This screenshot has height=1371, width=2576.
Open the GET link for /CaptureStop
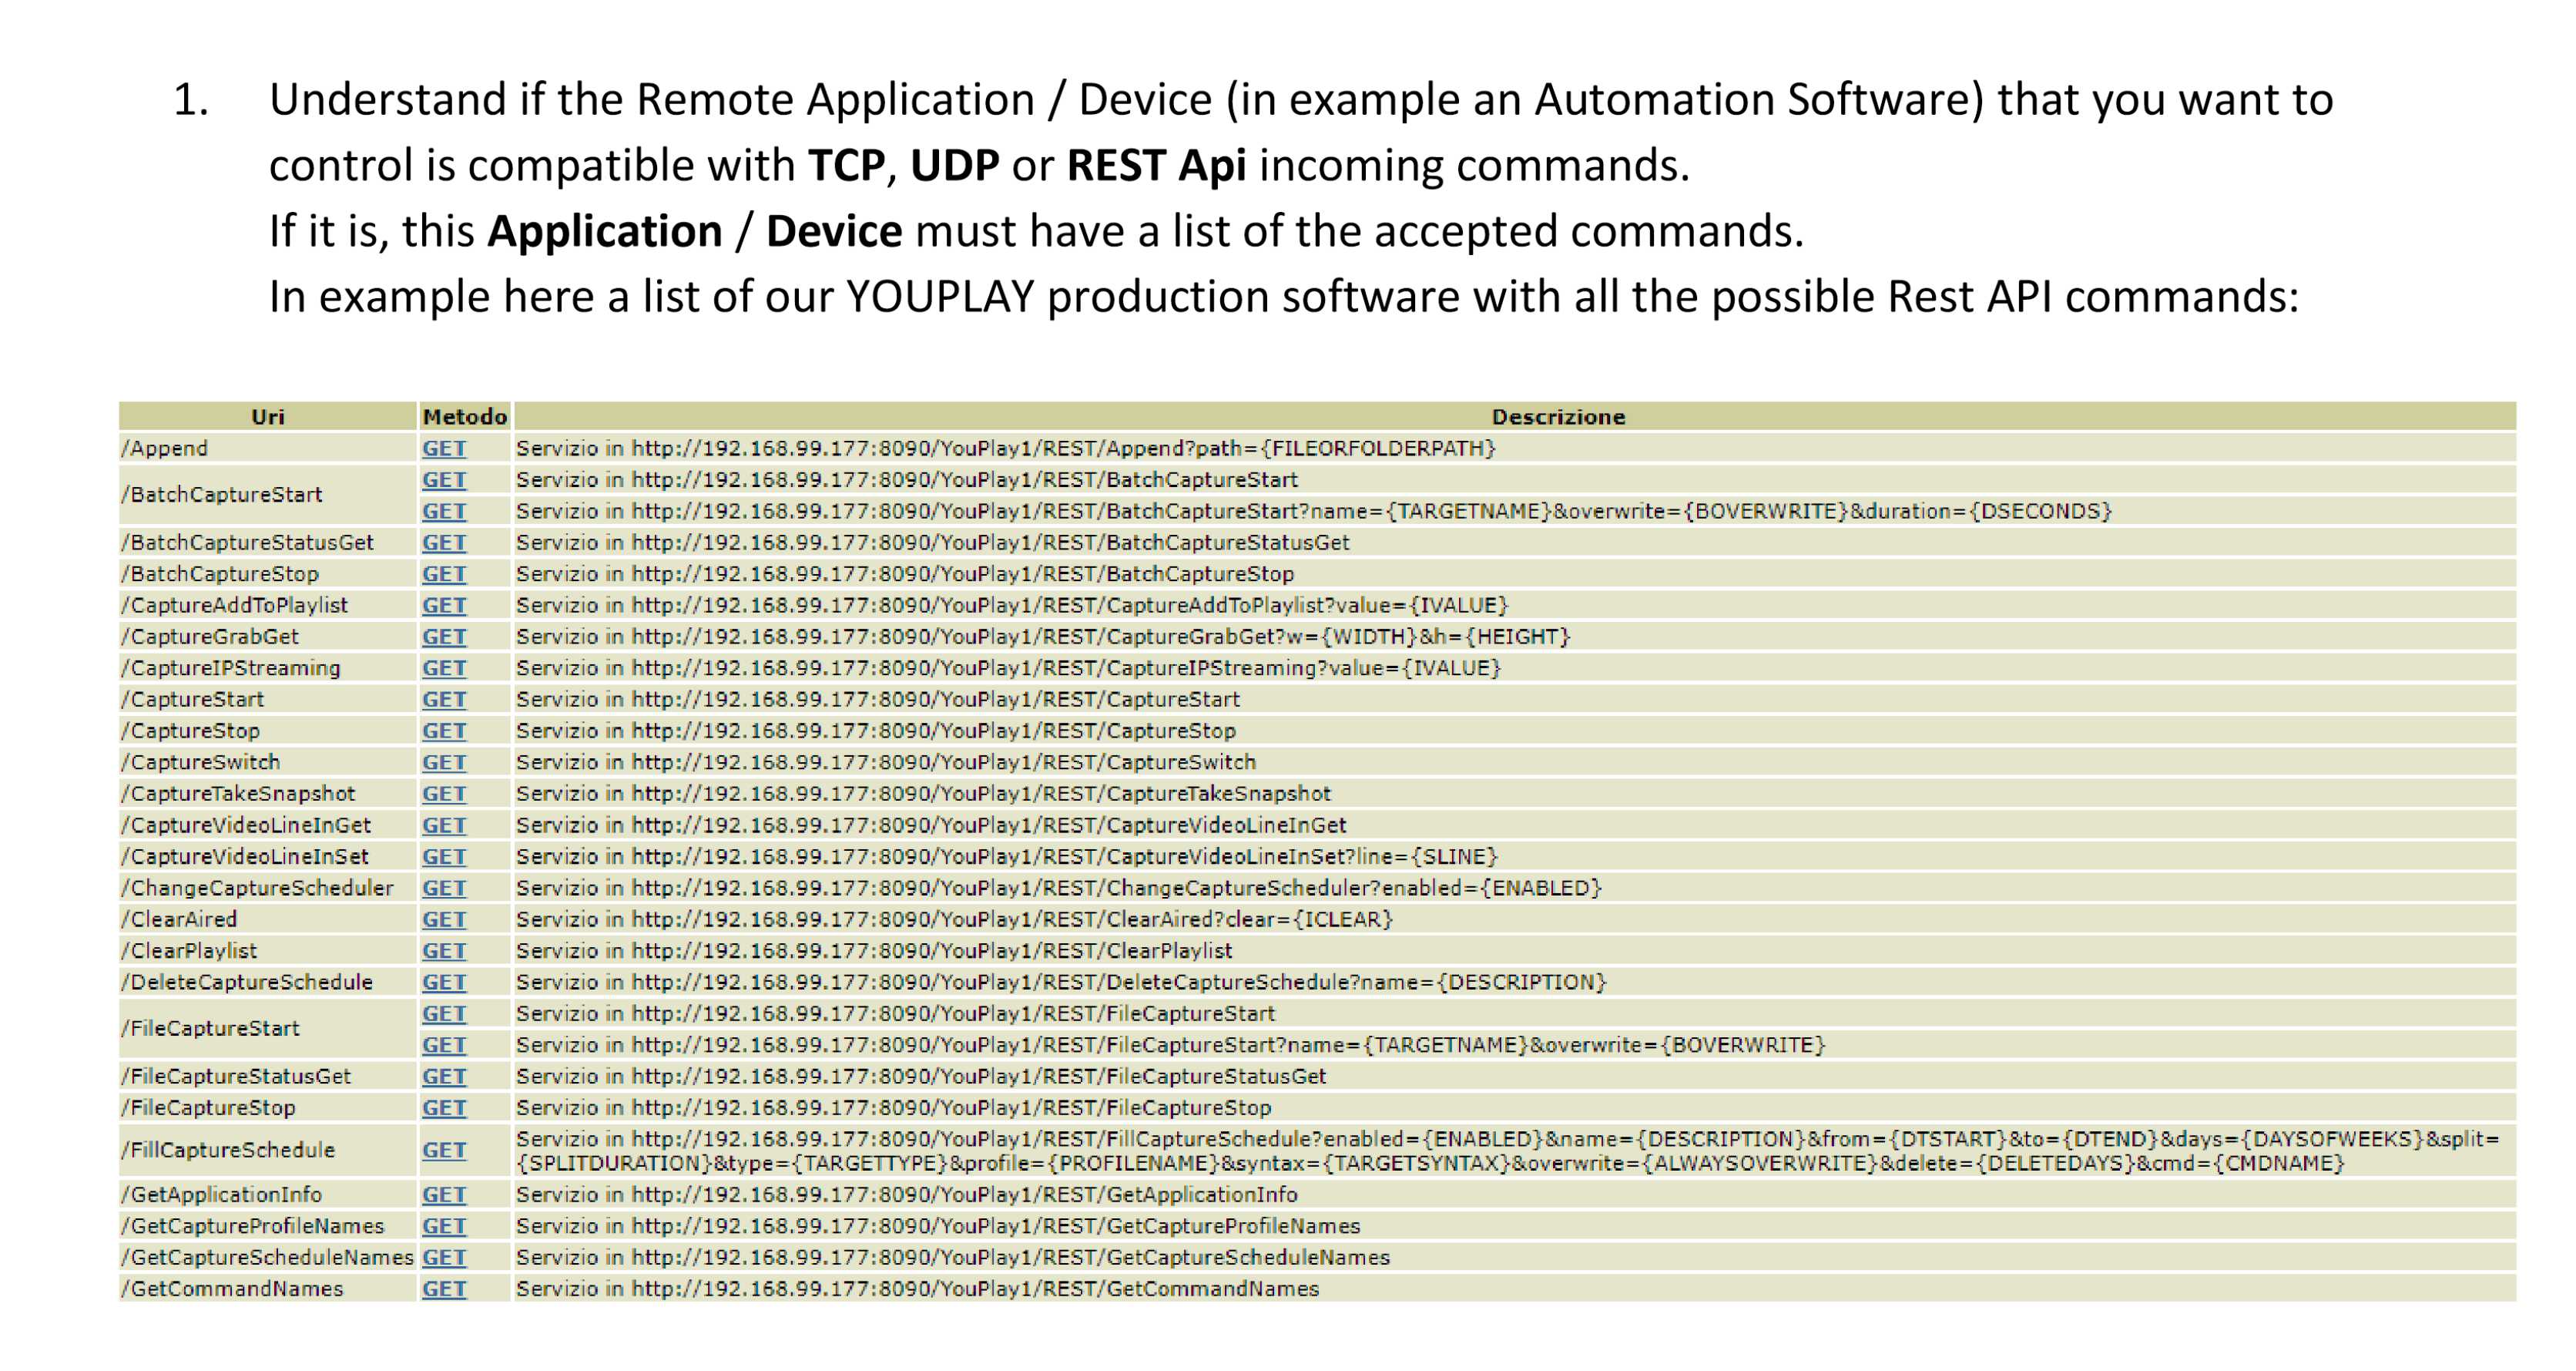point(443,731)
